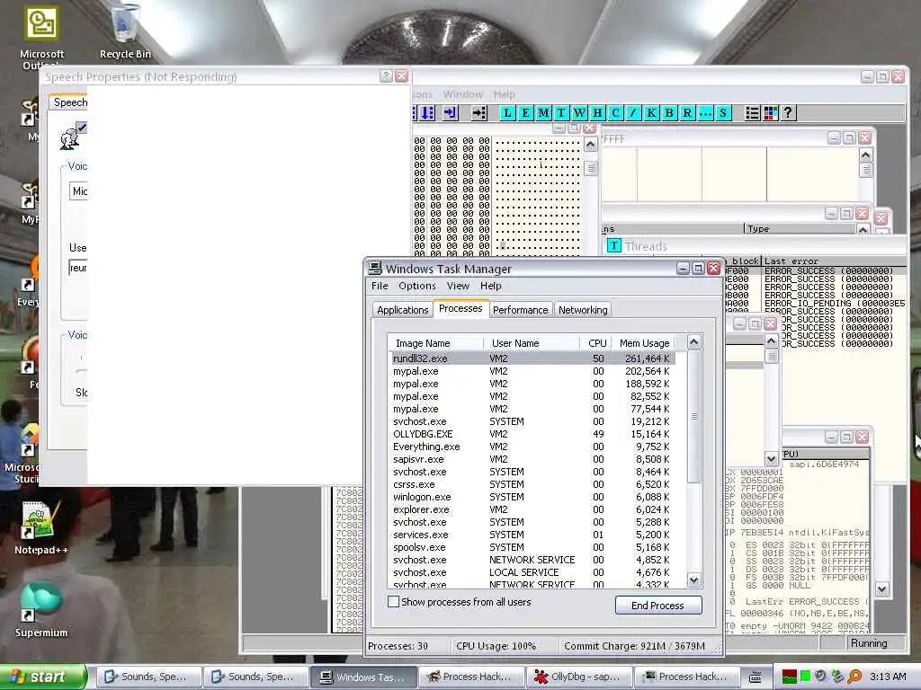Open OllyDbg Run trace (... button)
Screen dimensions: 921x690
(x=705, y=113)
